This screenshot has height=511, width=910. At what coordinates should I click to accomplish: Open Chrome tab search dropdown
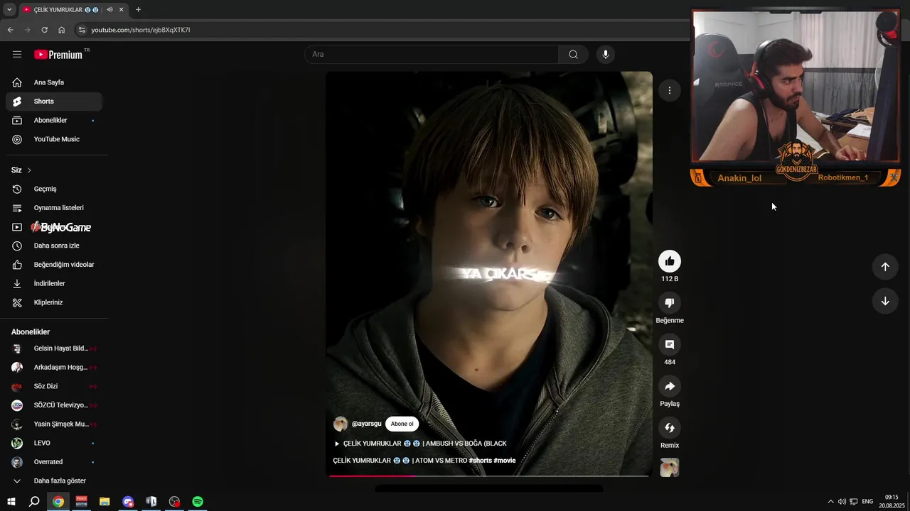(x=9, y=10)
